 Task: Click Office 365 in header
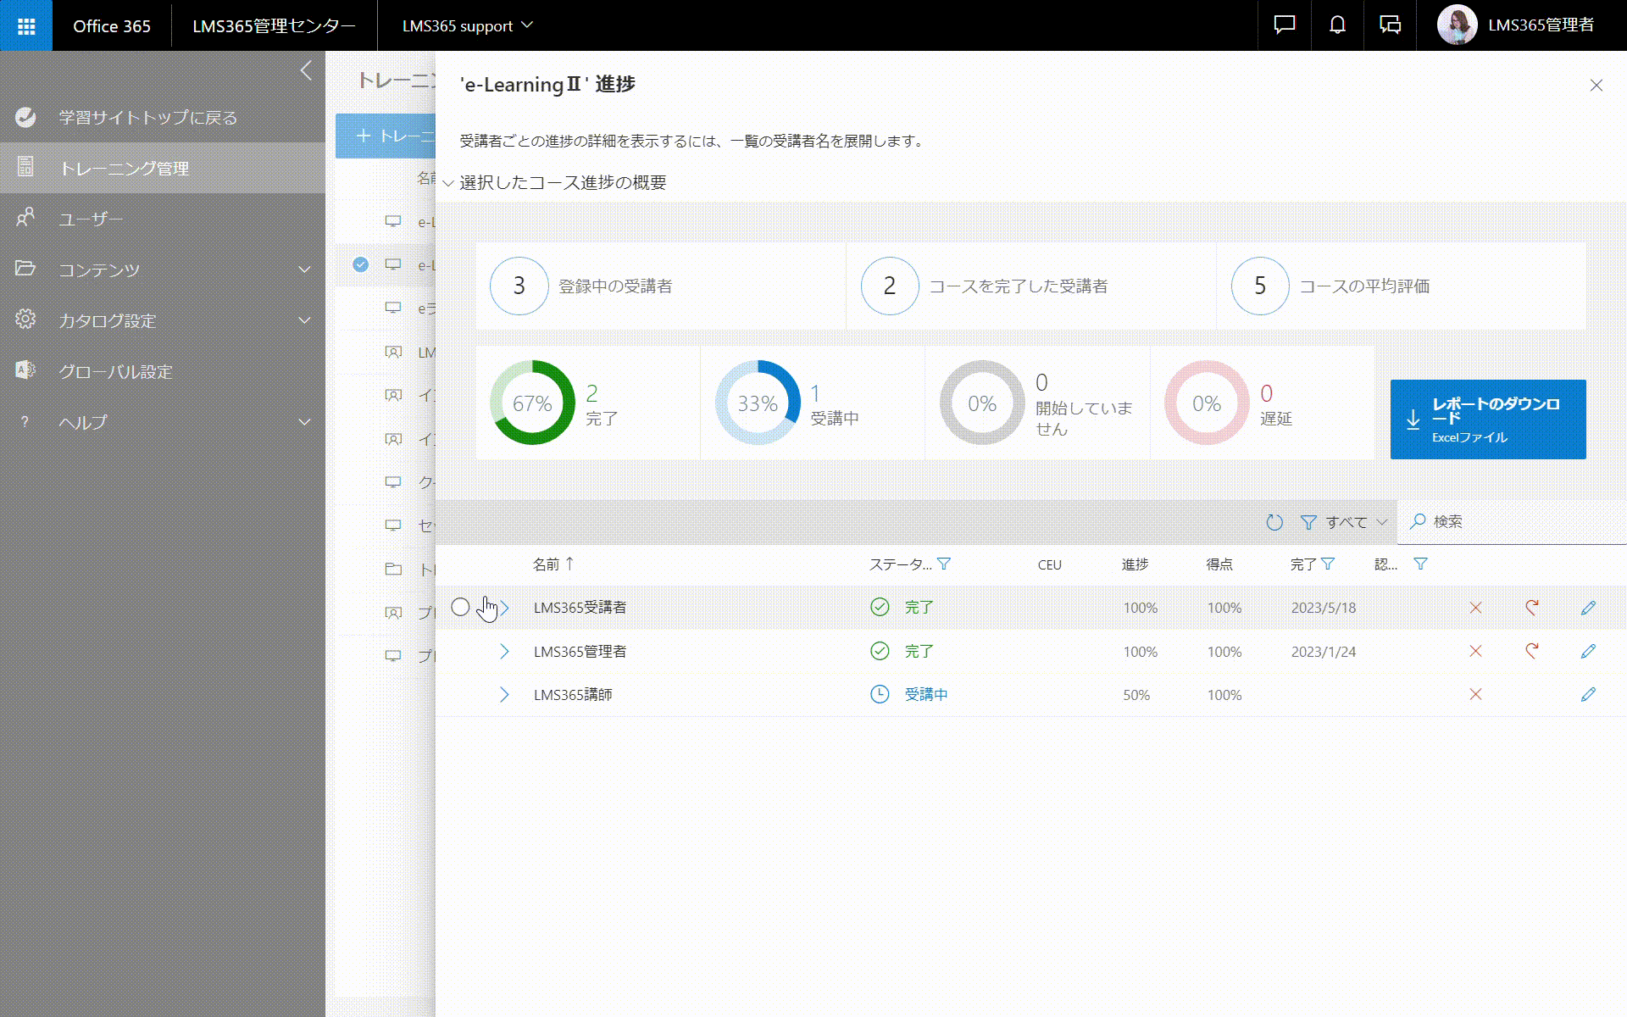click(x=112, y=25)
